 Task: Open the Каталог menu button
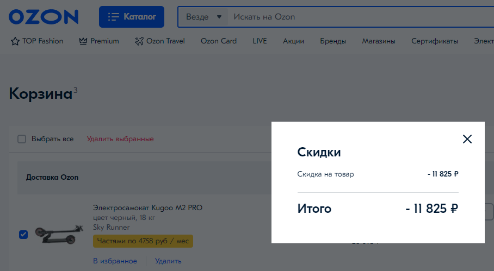131,17
